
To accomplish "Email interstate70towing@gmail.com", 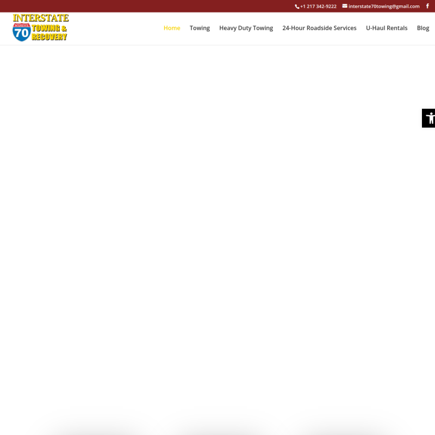I will pyautogui.click(x=381, y=7).
